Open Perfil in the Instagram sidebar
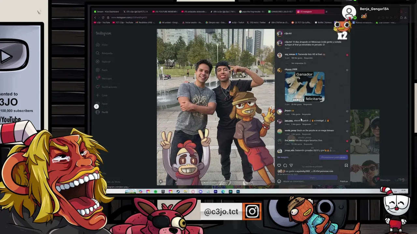Screen dimensions: 417x234 [x=102, y=112]
